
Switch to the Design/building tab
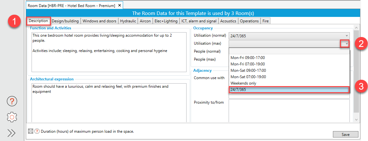[x=65, y=21]
